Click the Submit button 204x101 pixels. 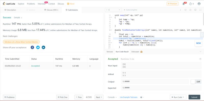[194, 97]
